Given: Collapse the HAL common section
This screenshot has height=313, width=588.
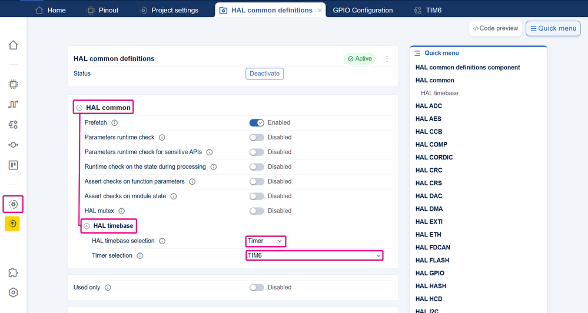Looking at the screenshot, I should (x=79, y=108).
